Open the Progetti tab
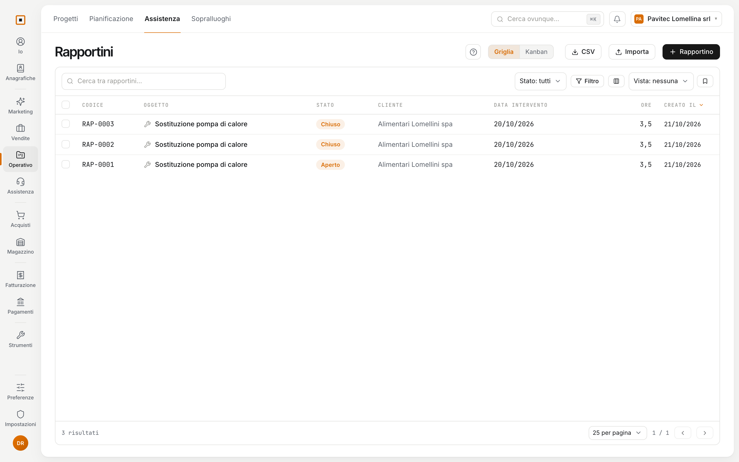 pos(66,19)
